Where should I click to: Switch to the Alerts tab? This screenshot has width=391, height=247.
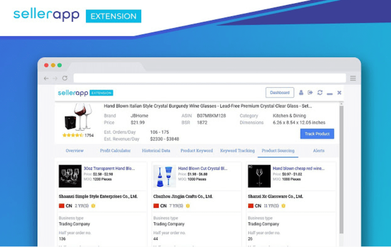pos(319,150)
